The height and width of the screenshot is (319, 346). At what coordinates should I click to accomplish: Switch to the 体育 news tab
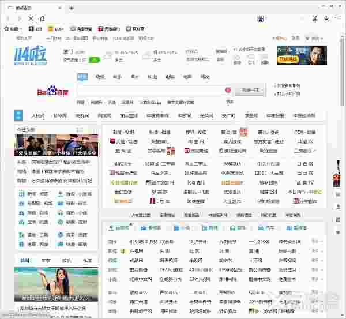click(x=88, y=261)
